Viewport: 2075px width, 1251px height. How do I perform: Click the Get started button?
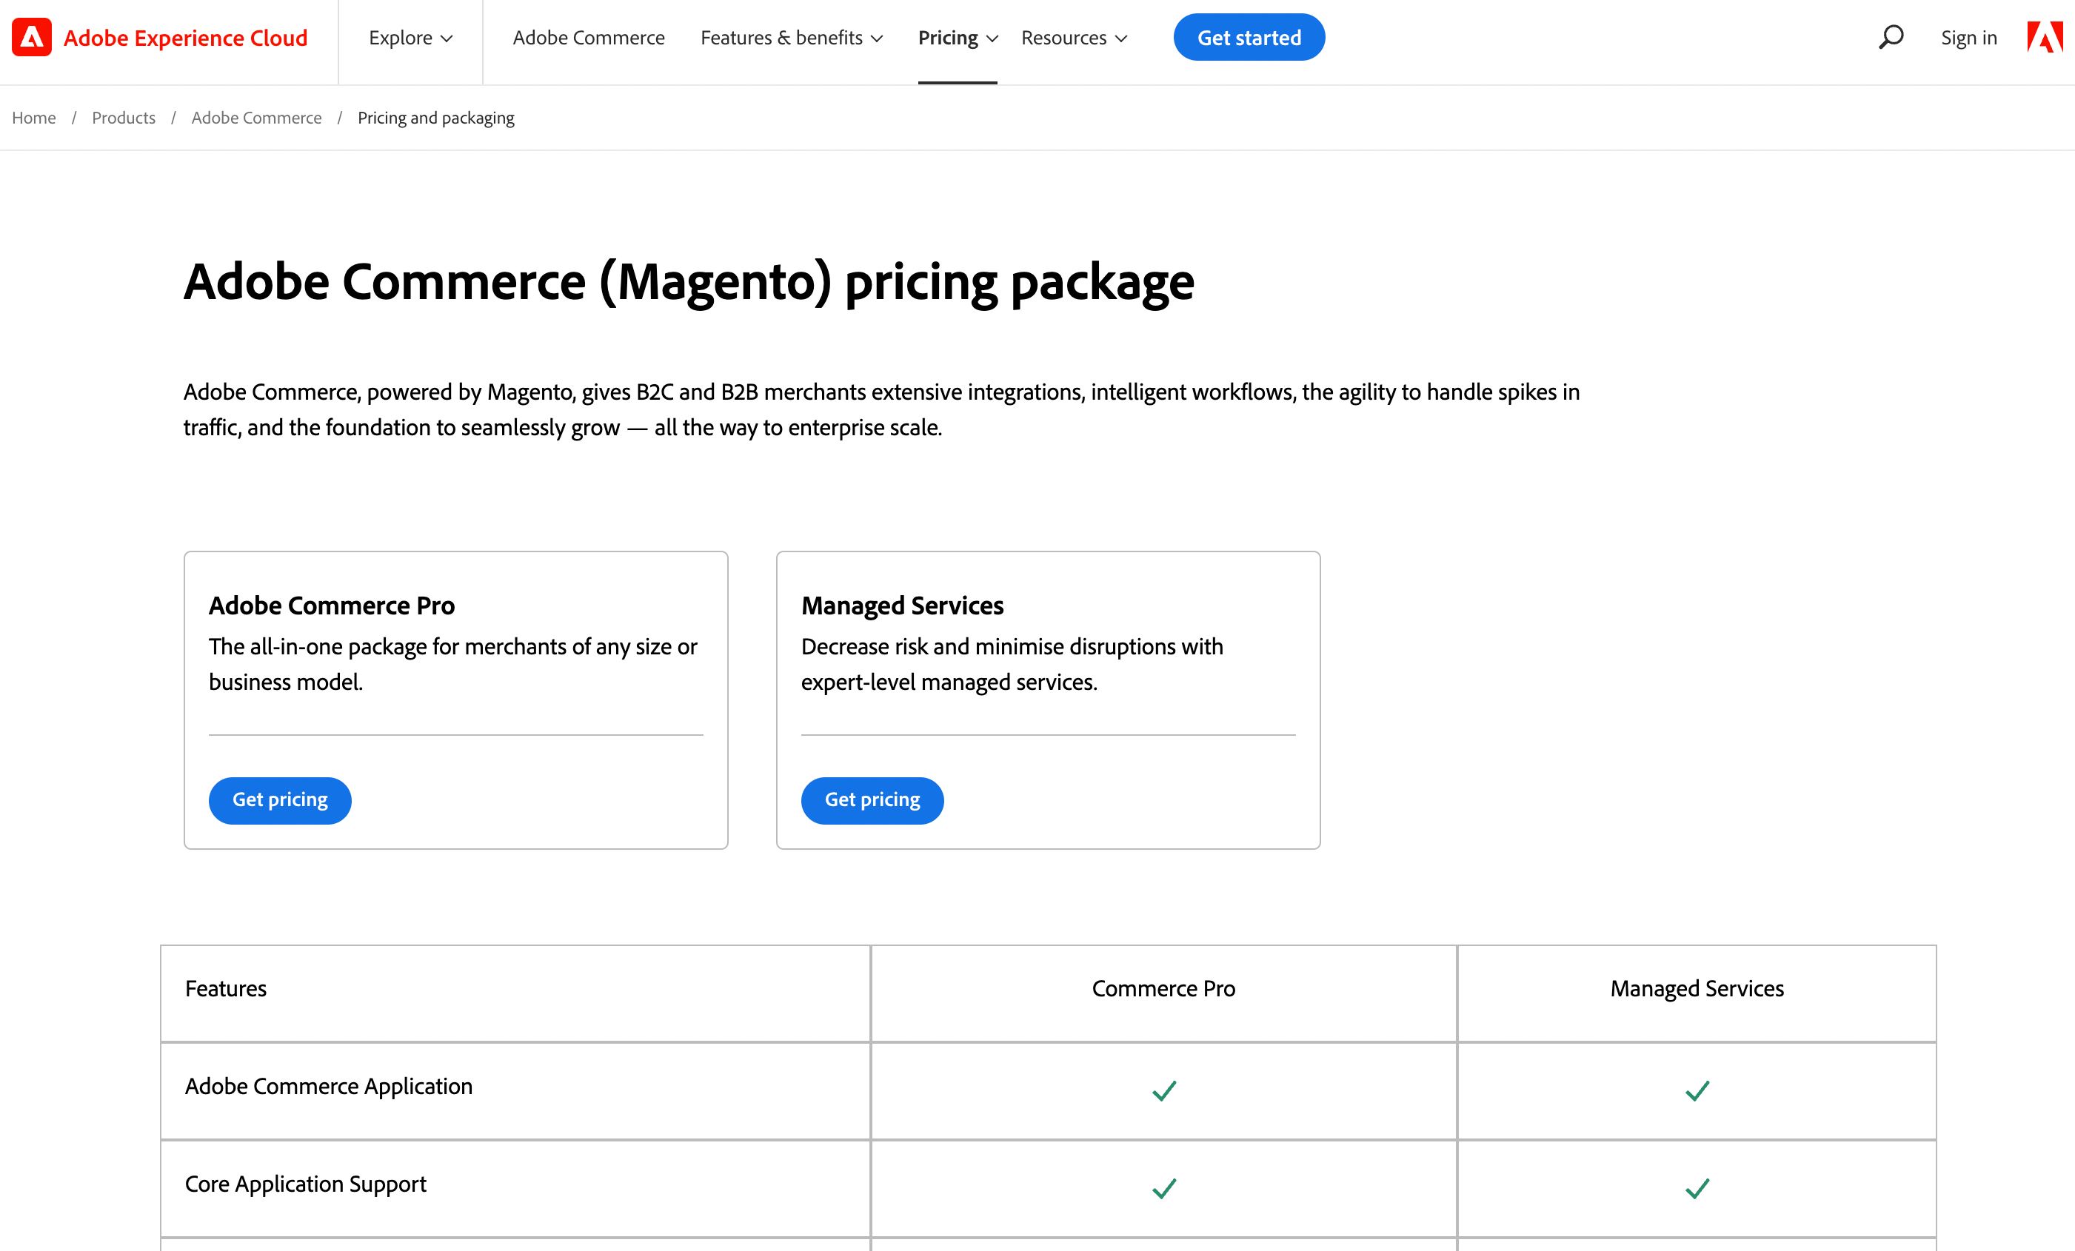tap(1249, 37)
